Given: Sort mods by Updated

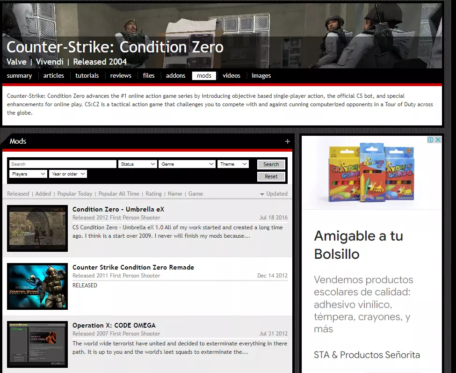Looking at the screenshot, I should pyautogui.click(x=277, y=194).
